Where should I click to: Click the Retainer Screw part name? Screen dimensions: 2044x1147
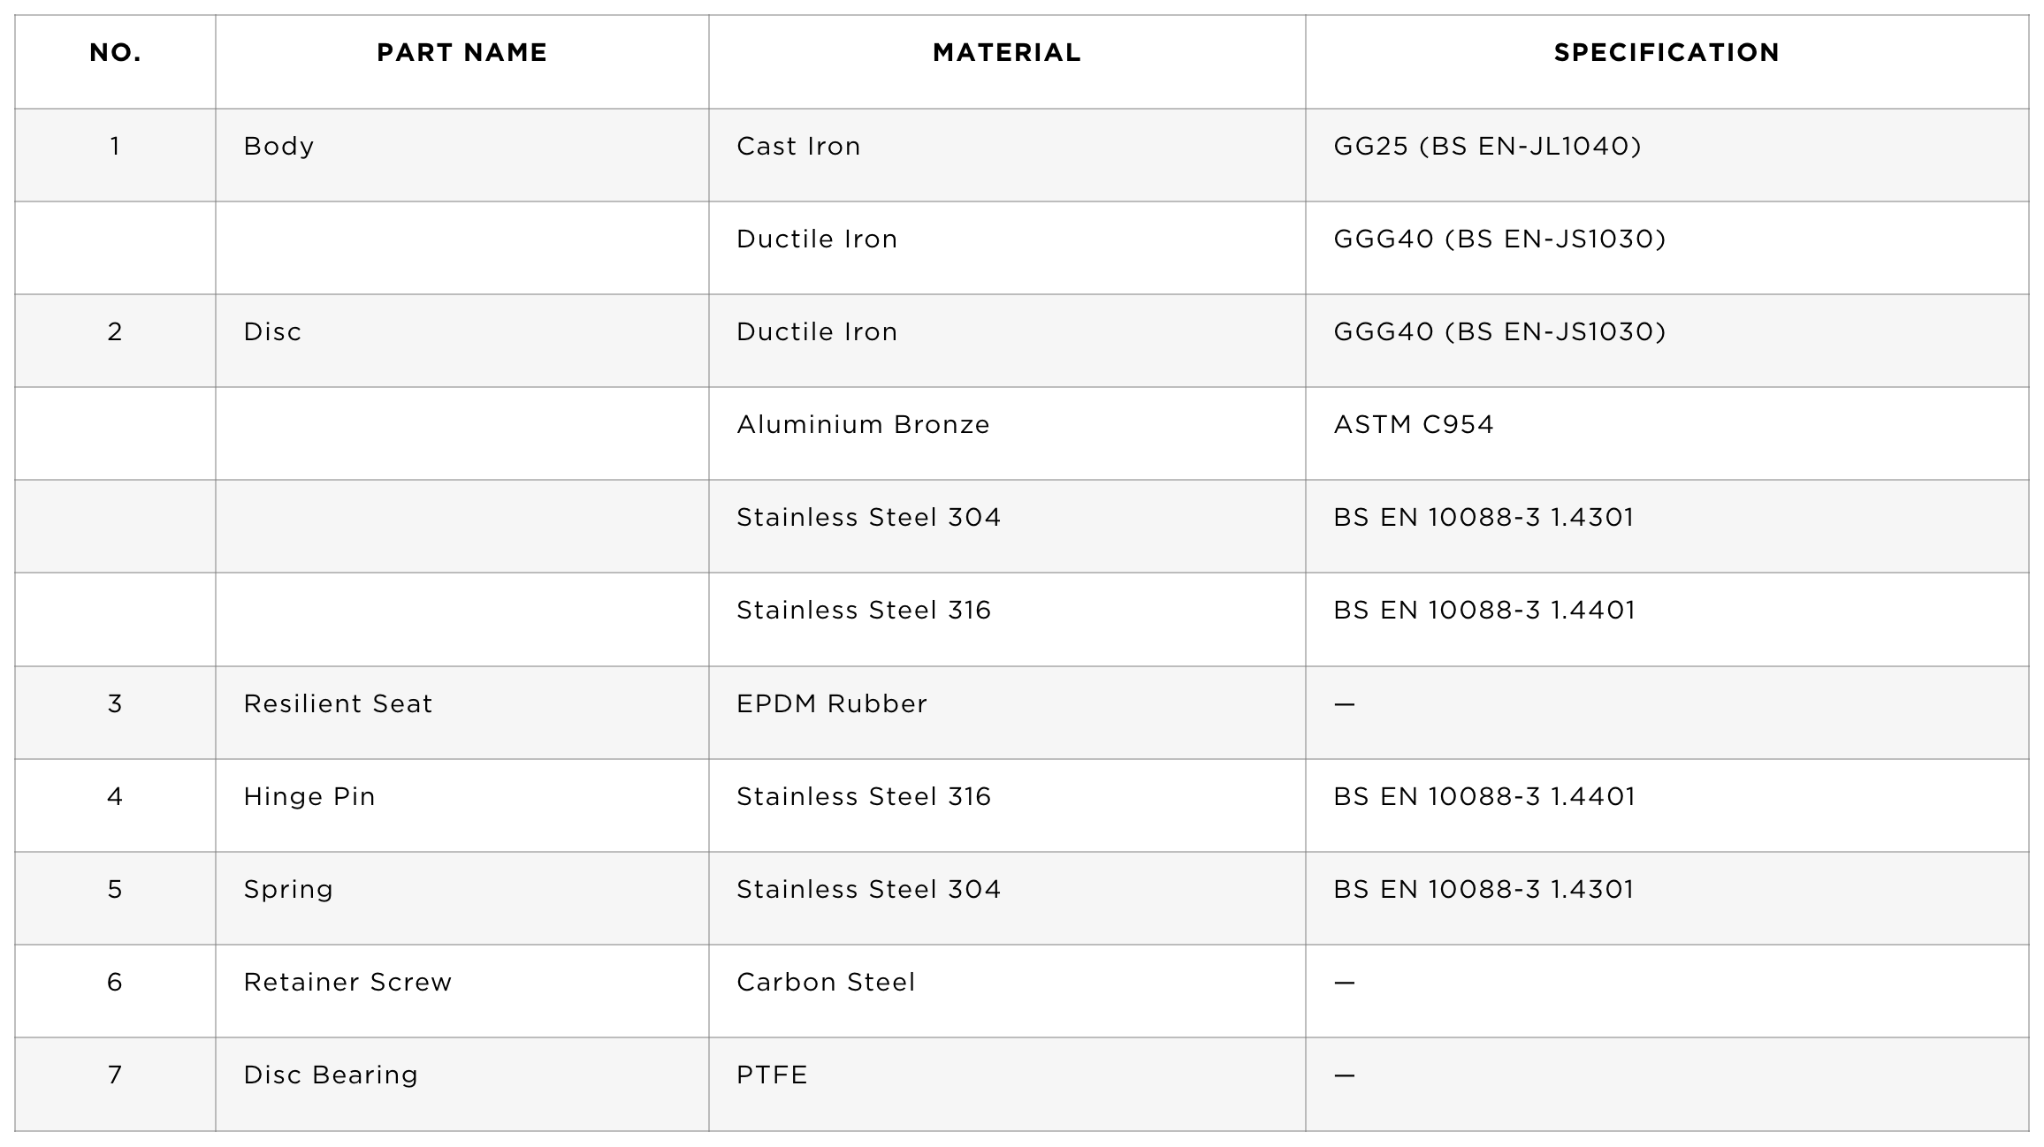(347, 982)
